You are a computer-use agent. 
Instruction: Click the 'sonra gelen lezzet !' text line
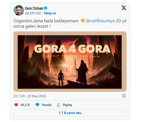[x=32, y=26]
